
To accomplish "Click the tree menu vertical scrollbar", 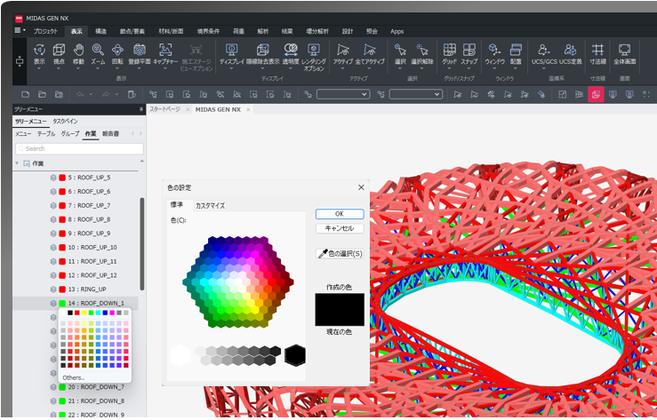I will 142,244.
